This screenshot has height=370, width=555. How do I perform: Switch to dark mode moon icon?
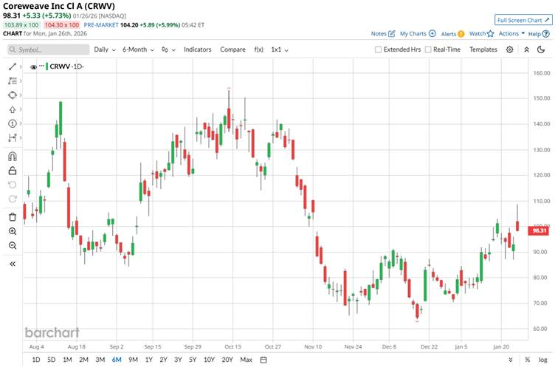[x=541, y=49]
